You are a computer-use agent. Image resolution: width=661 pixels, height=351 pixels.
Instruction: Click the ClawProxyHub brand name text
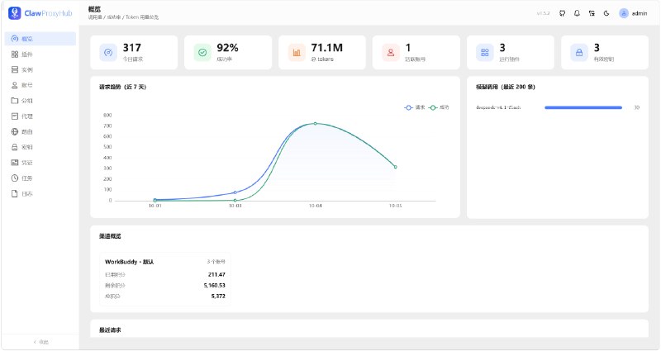click(48, 13)
